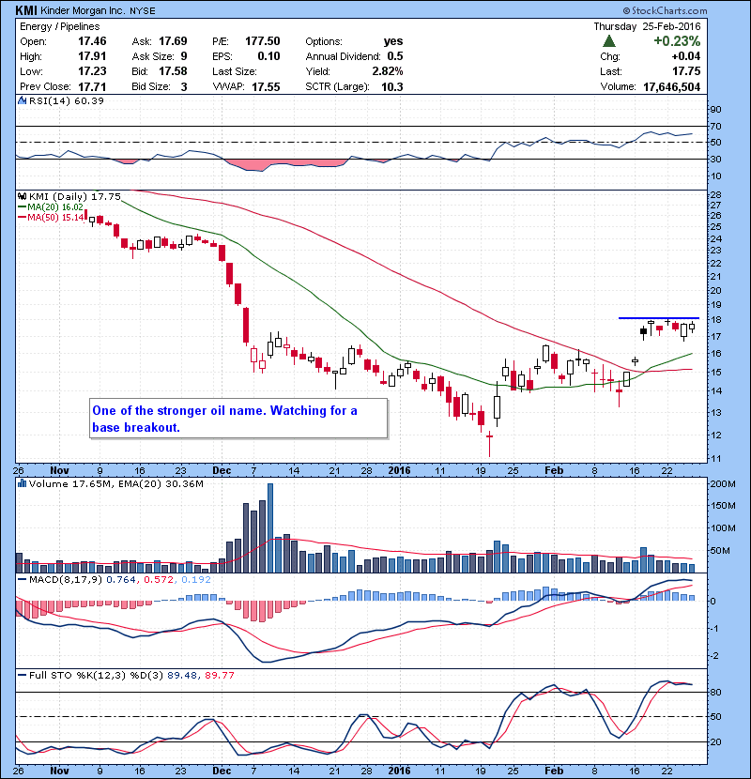Click the Annual Dividend value 0.5
The width and height of the screenshot is (751, 779).
395,56
